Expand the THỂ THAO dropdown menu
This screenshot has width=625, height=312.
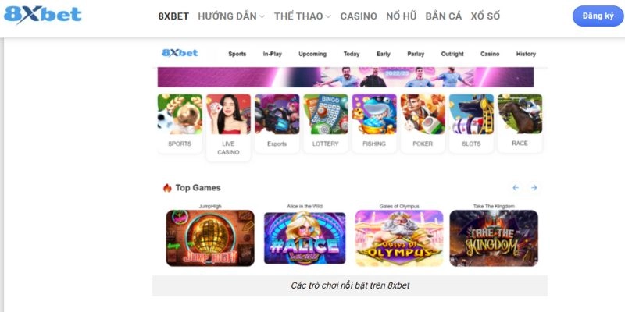coord(302,16)
